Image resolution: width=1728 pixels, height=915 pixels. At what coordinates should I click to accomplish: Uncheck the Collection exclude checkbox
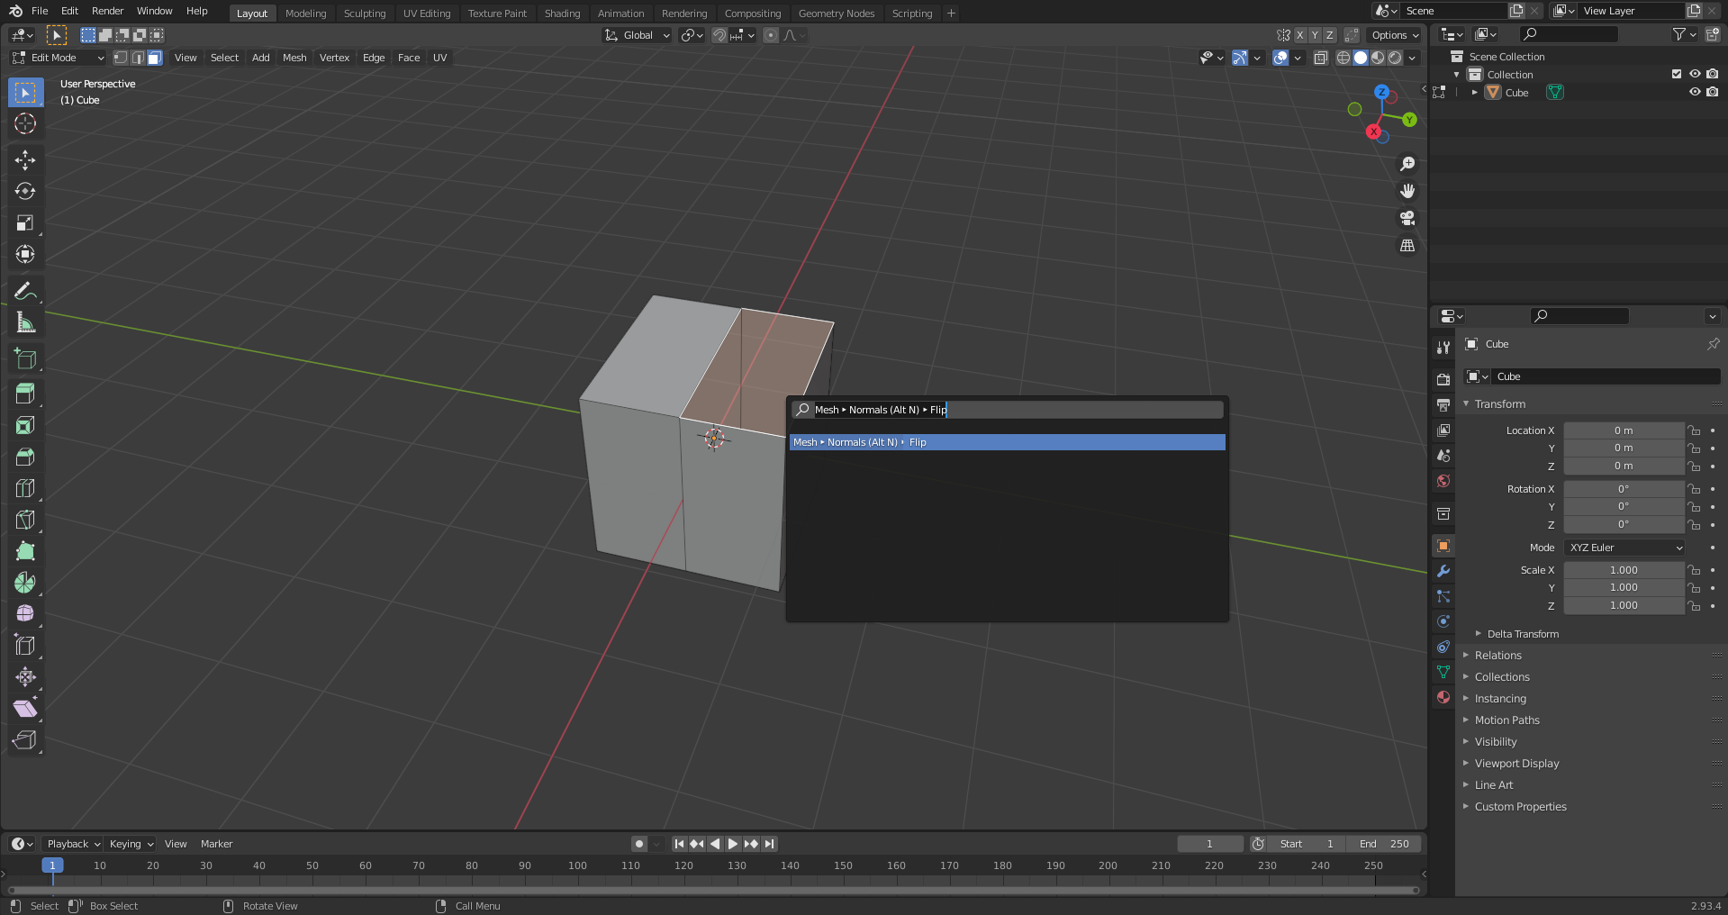[1677, 74]
